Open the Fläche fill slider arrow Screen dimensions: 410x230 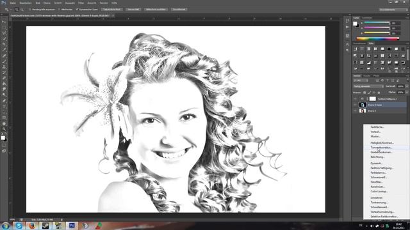[x=407, y=92]
